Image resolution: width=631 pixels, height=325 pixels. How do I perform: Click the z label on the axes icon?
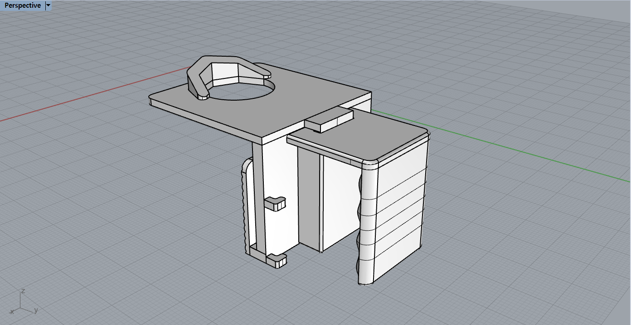[x=22, y=291]
